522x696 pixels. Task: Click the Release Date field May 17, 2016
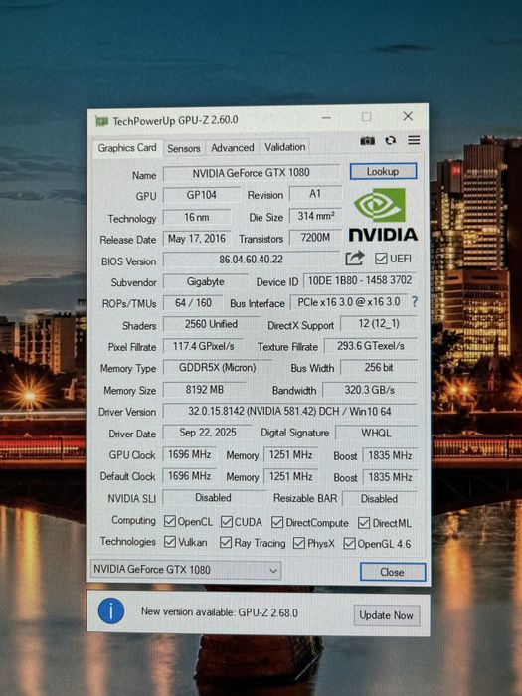pos(197,239)
